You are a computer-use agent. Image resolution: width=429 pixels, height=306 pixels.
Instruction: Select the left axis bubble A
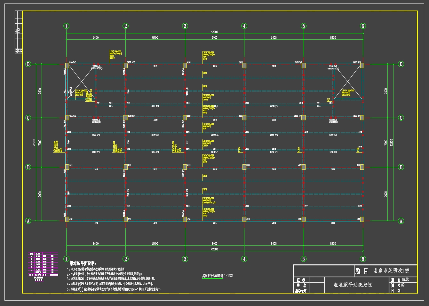click(28, 221)
